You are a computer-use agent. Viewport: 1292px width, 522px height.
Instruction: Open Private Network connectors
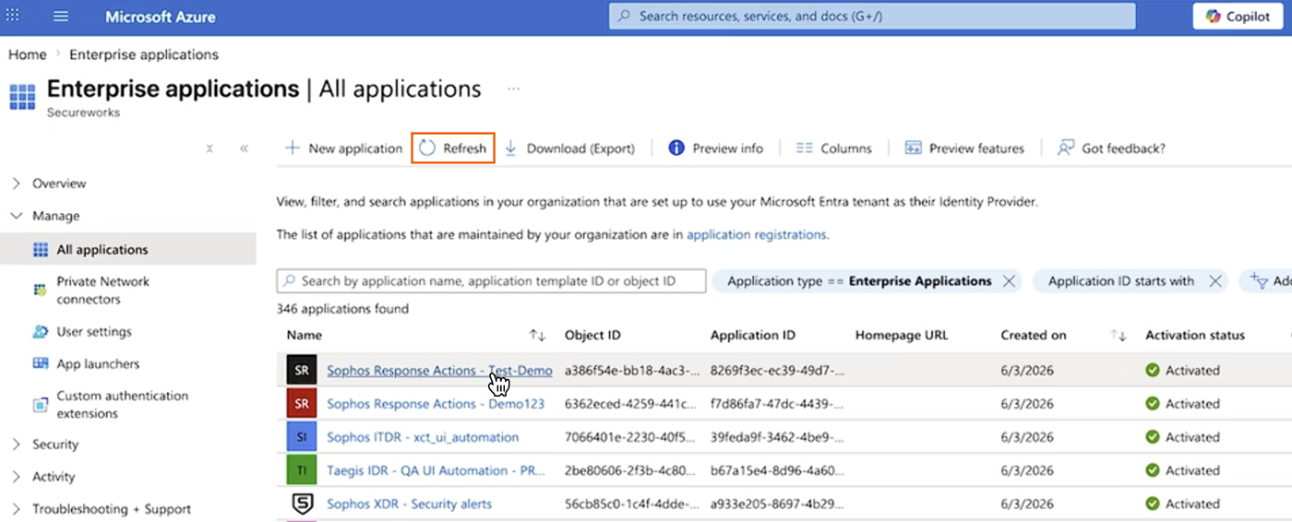pos(102,291)
